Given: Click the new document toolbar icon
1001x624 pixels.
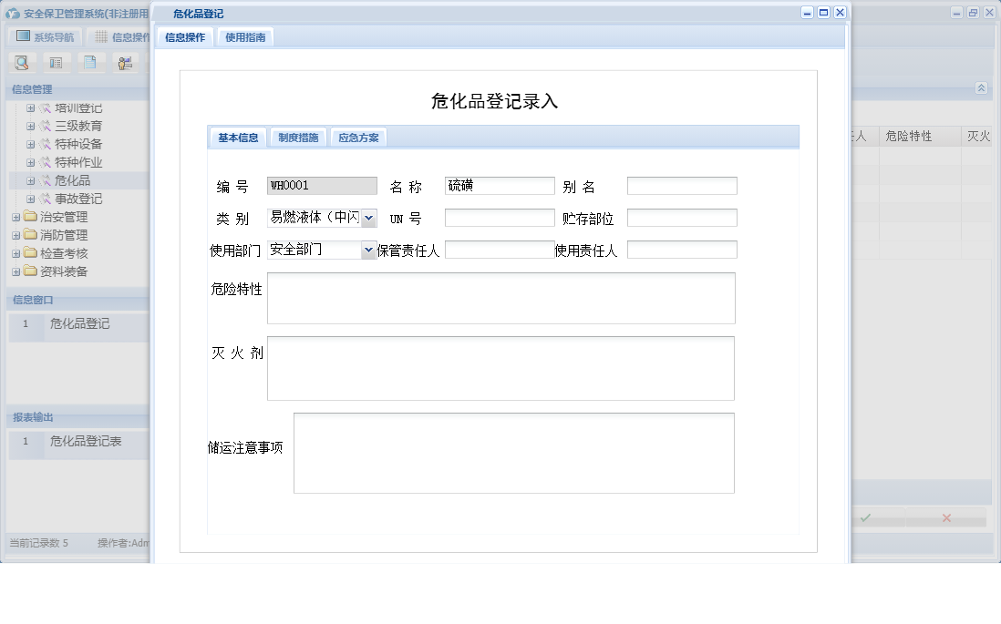Looking at the screenshot, I should point(88,63).
